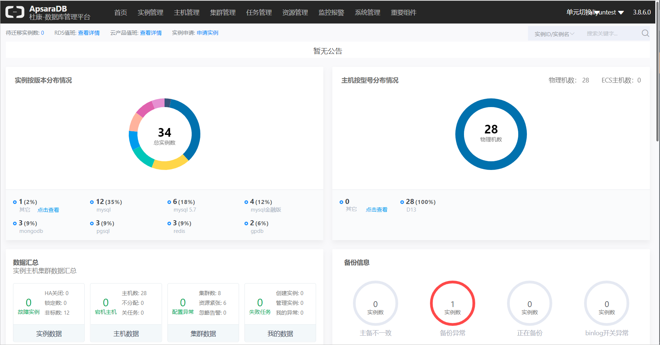Open the 资源管理 menu

tap(295, 12)
